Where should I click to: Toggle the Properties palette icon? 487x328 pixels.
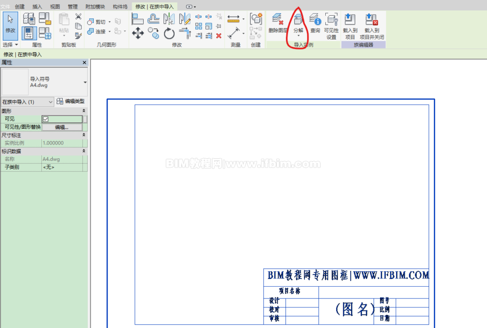click(x=29, y=33)
